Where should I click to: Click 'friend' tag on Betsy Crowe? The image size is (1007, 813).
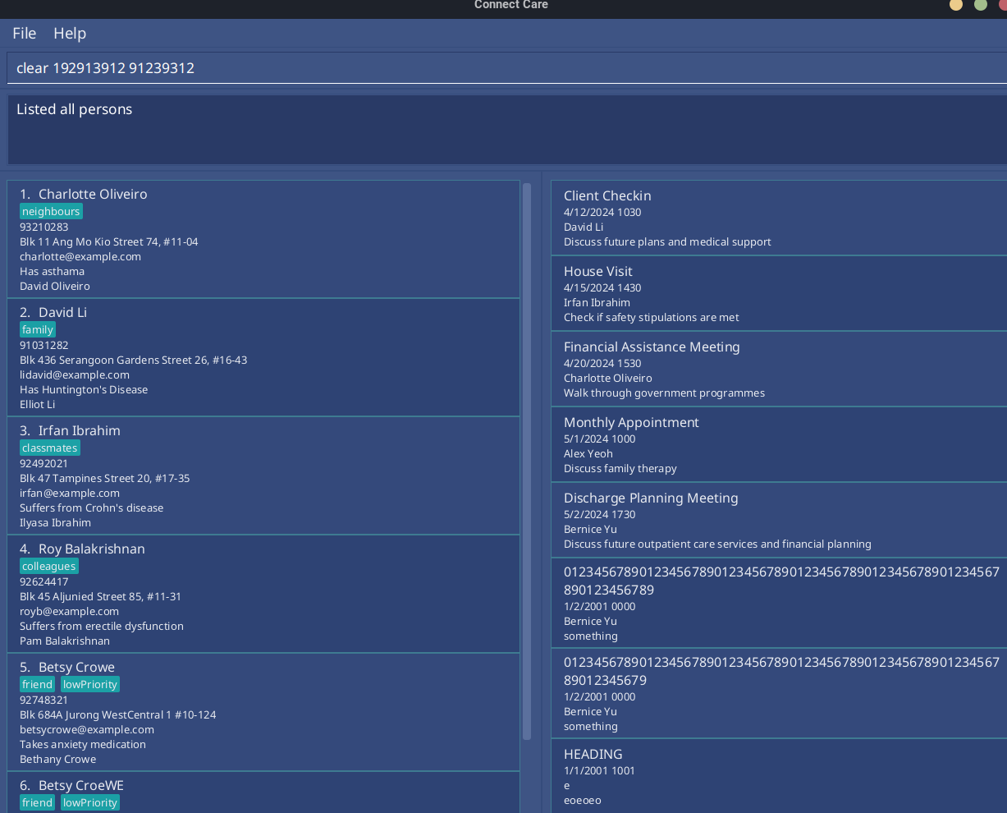(x=37, y=685)
